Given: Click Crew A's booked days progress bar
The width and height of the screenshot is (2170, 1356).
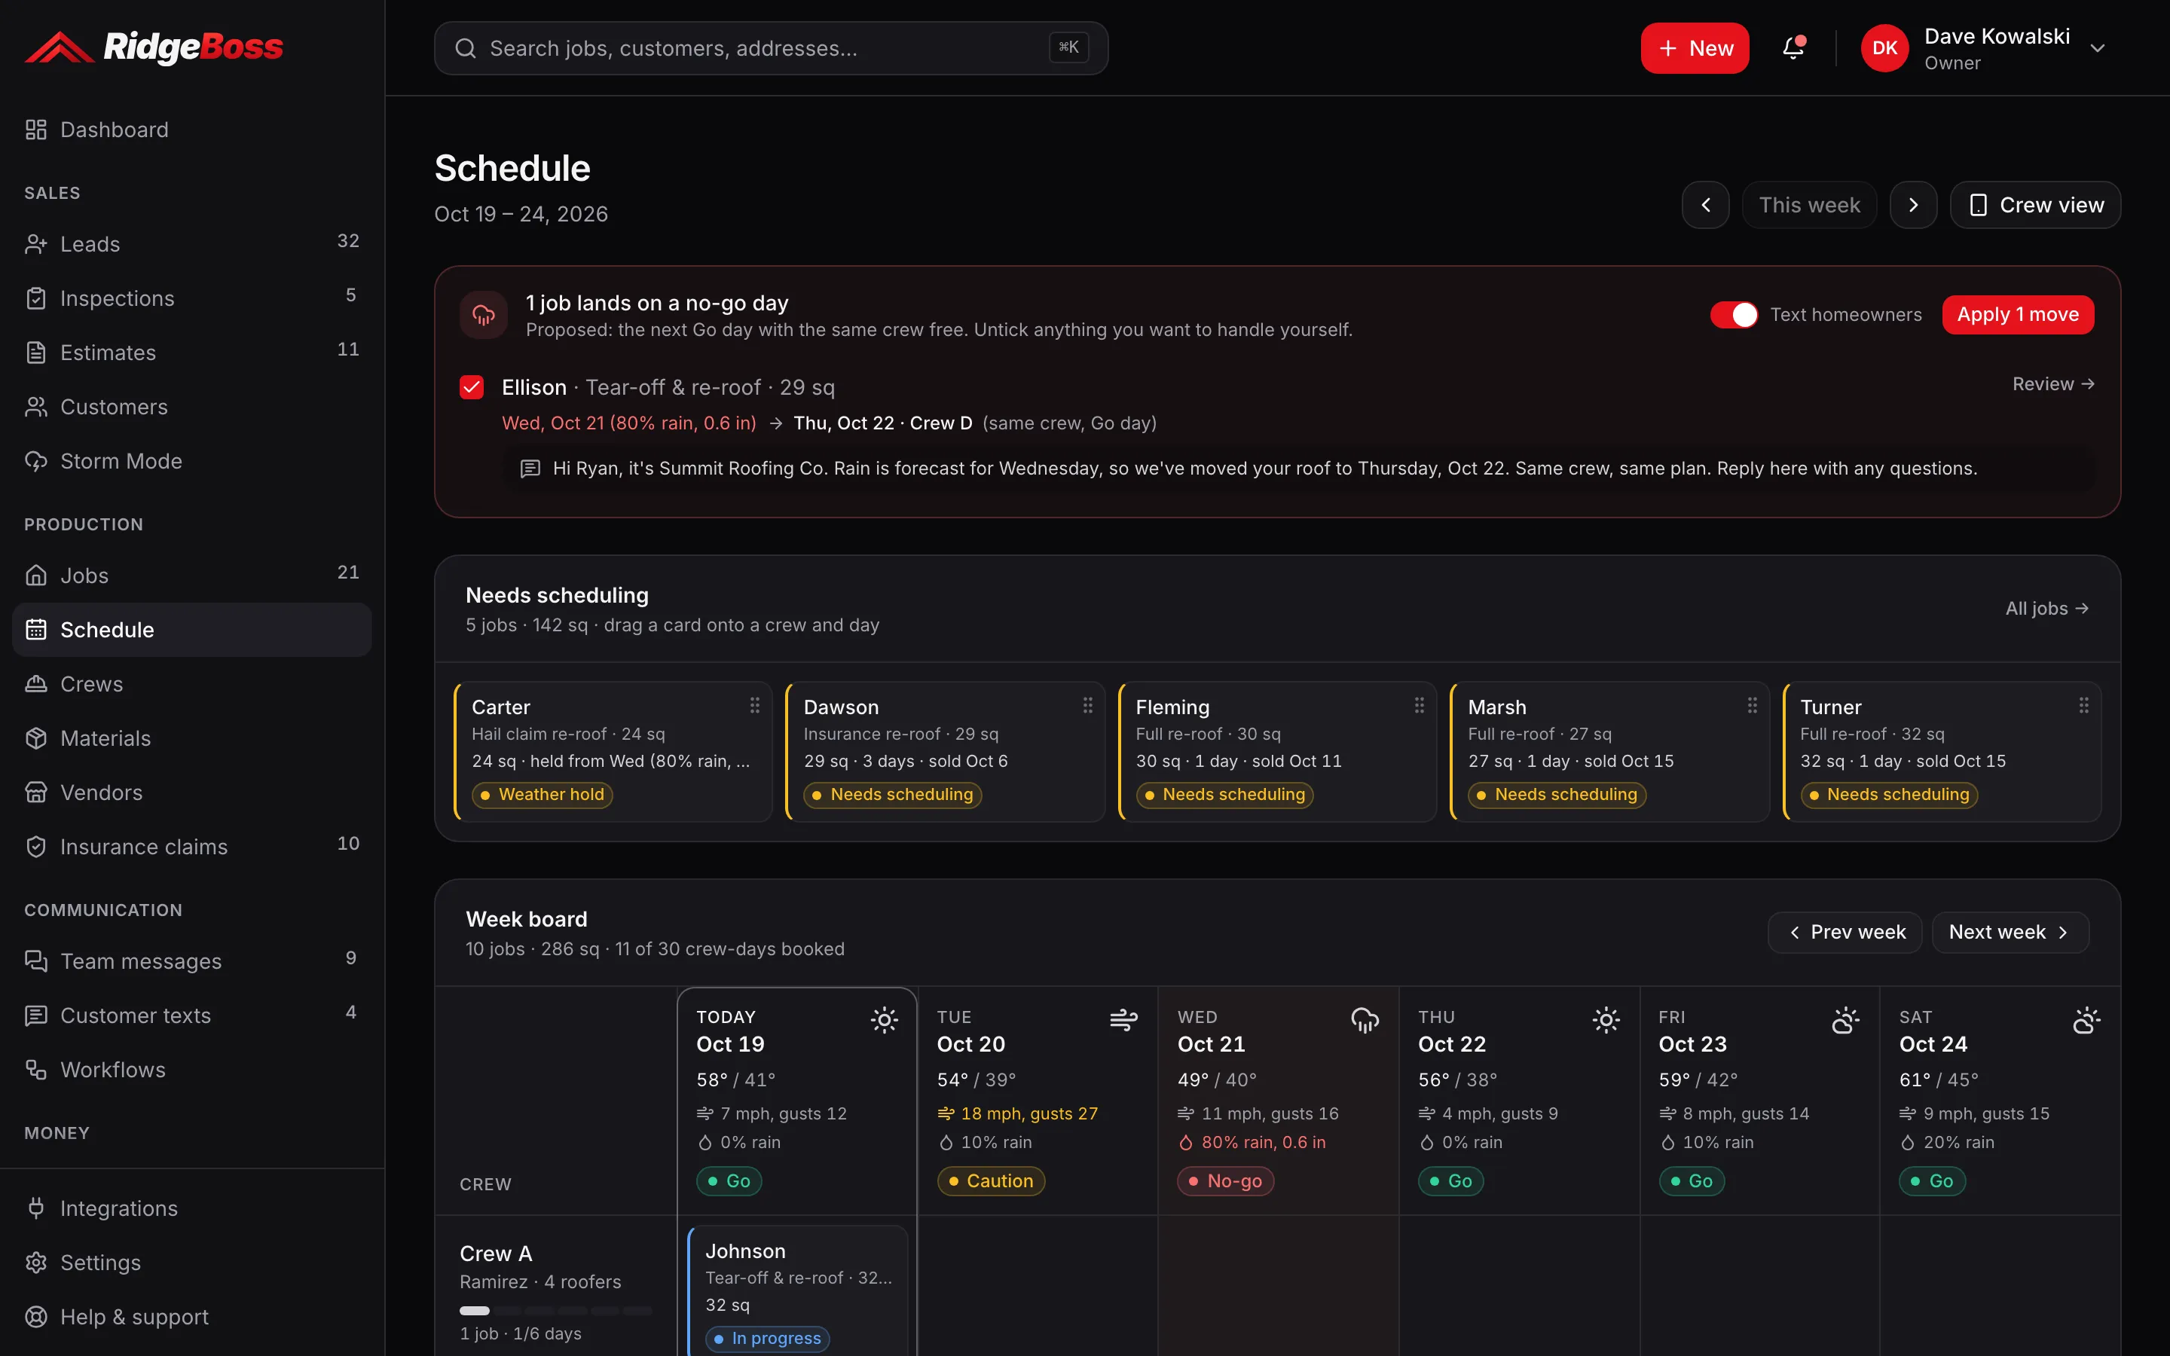Looking at the screenshot, I should coord(555,1310).
